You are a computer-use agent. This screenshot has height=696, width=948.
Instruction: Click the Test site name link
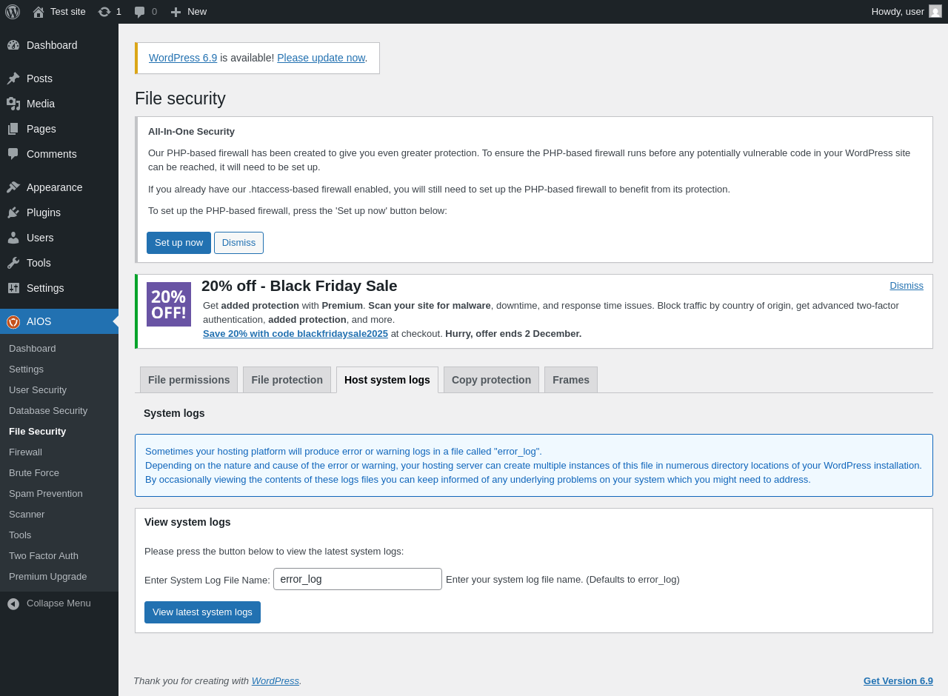pyautogui.click(x=68, y=11)
